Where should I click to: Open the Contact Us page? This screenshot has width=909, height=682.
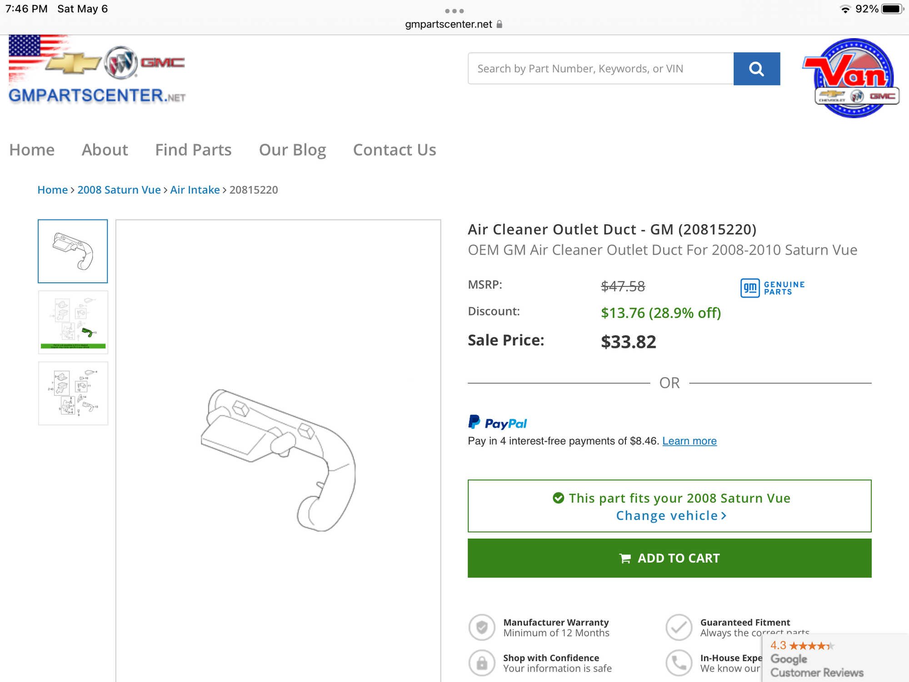pyautogui.click(x=394, y=150)
